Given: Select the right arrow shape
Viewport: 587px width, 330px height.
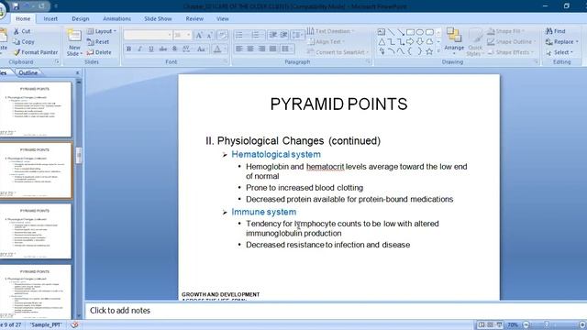Looking at the screenshot, I should click(x=410, y=41).
